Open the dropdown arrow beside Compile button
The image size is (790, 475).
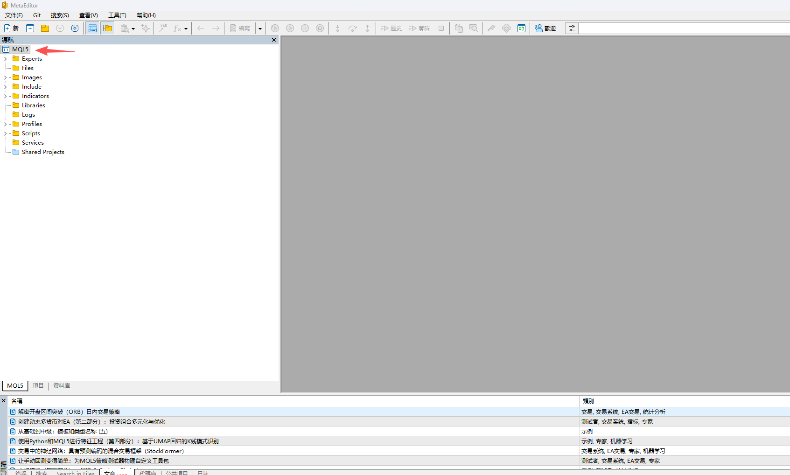260,28
